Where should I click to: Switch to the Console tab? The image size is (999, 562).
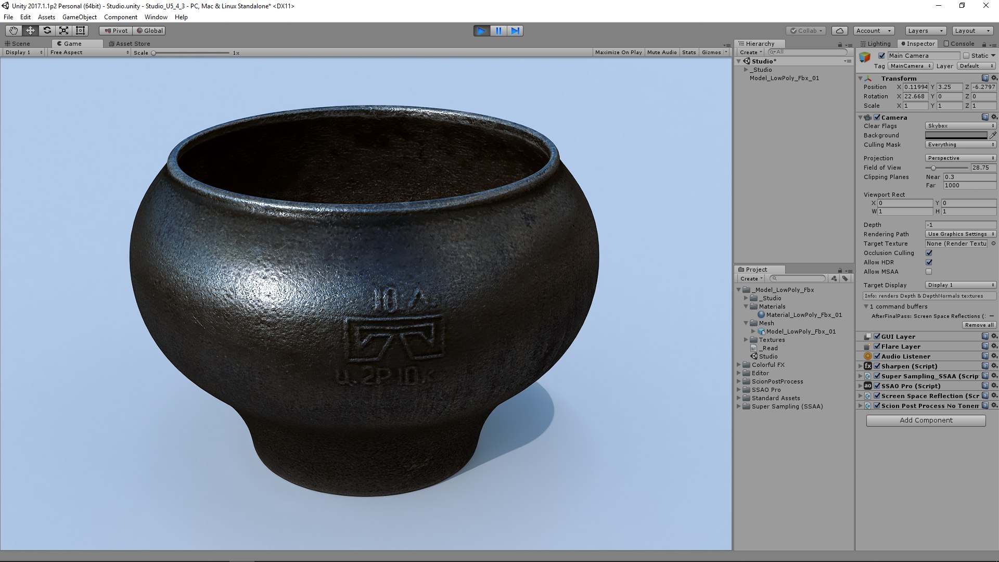tap(958, 44)
